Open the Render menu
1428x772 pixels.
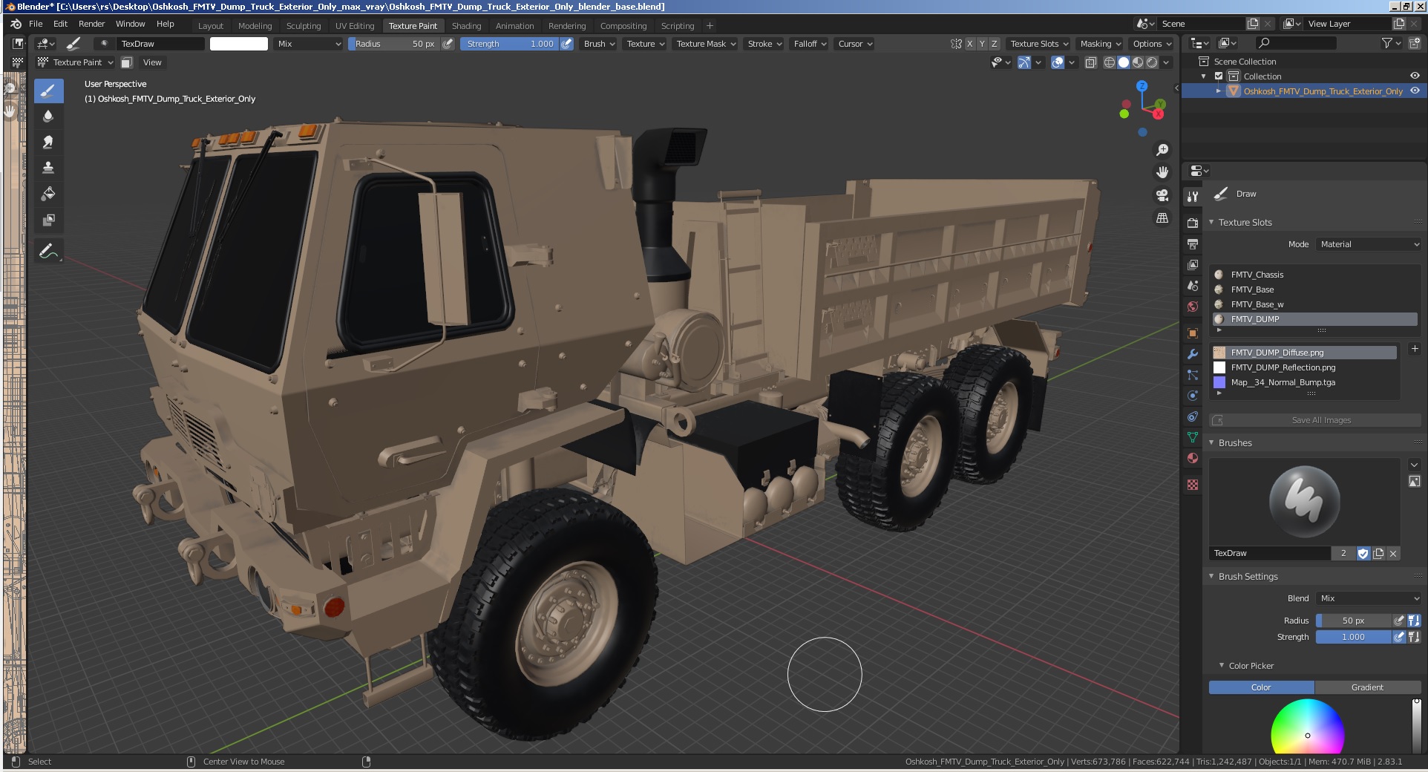[92, 24]
